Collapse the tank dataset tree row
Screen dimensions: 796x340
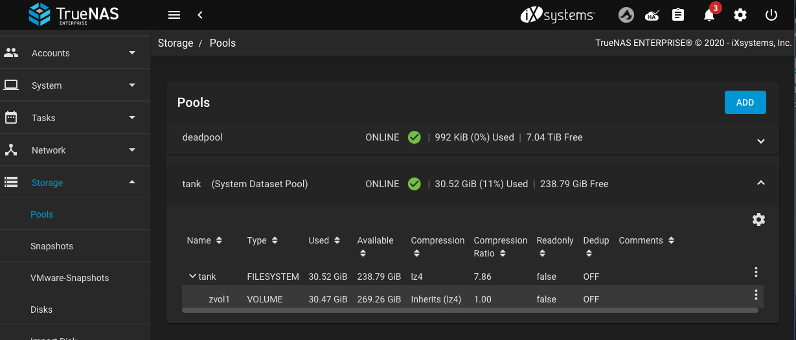point(192,276)
